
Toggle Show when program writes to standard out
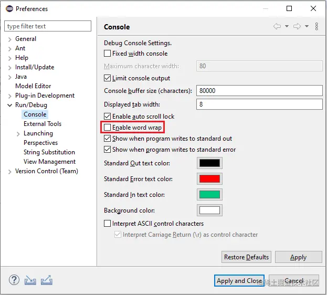[107, 139]
